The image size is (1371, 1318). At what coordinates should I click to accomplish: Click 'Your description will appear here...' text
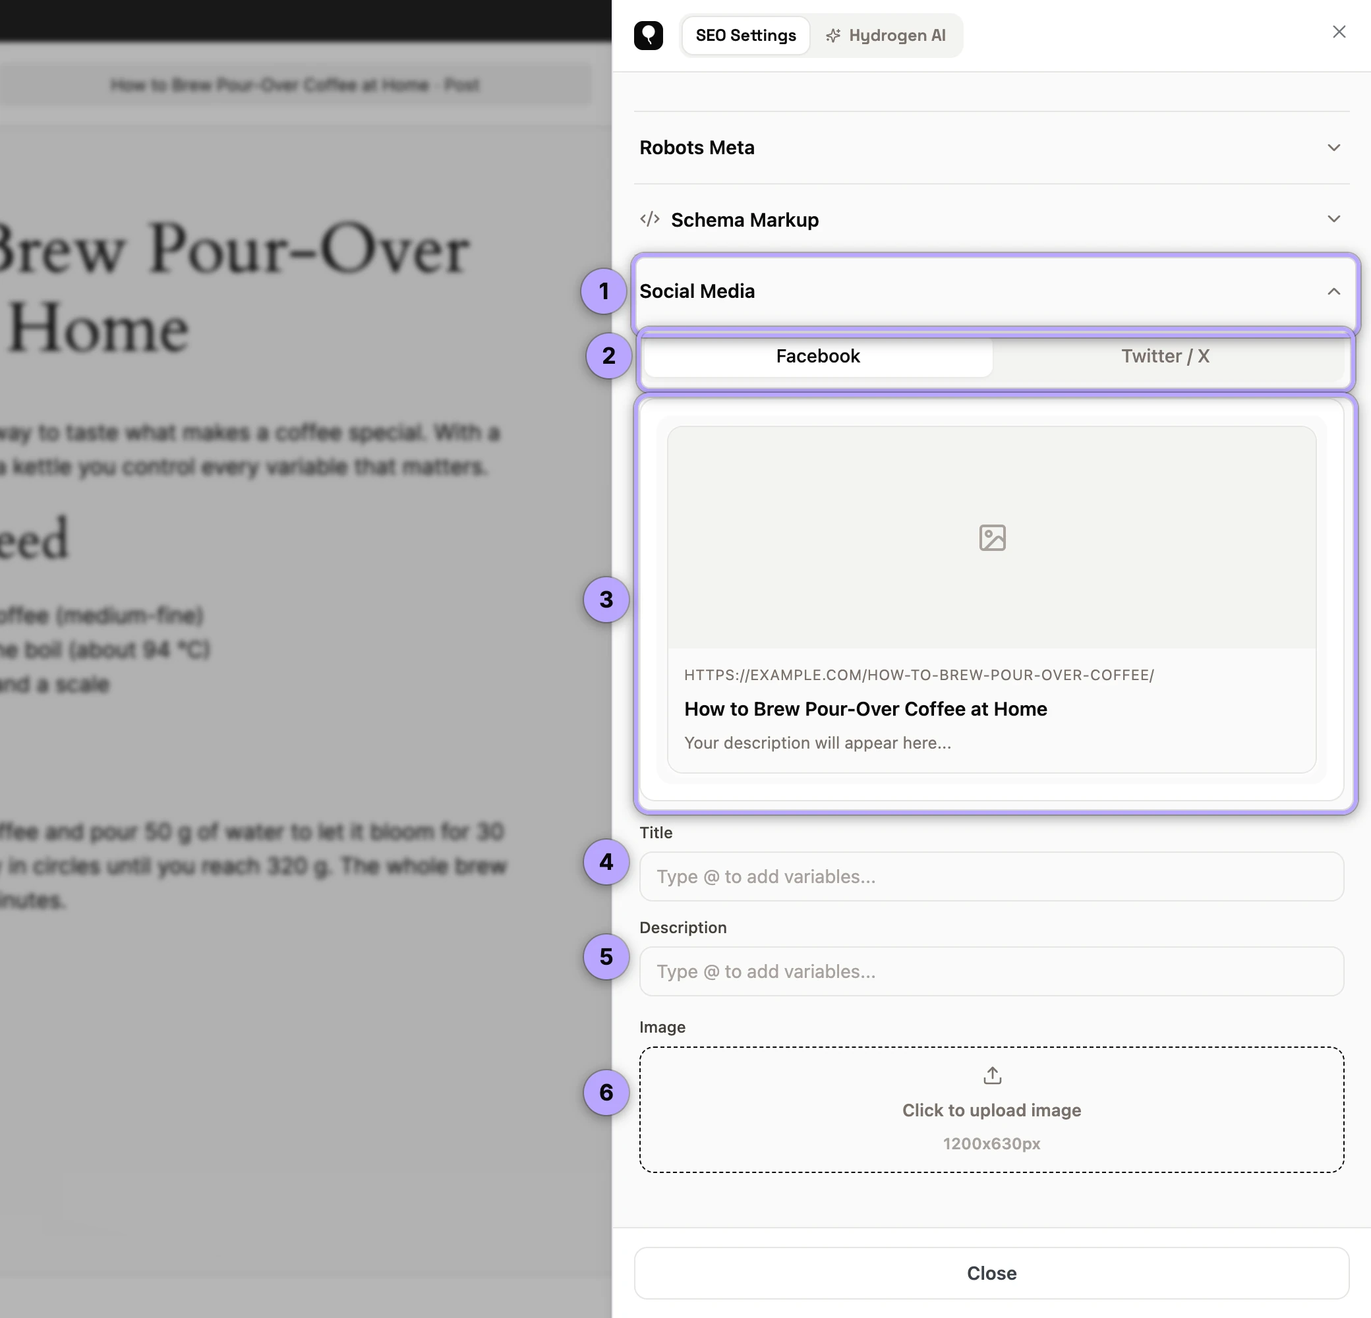click(817, 743)
